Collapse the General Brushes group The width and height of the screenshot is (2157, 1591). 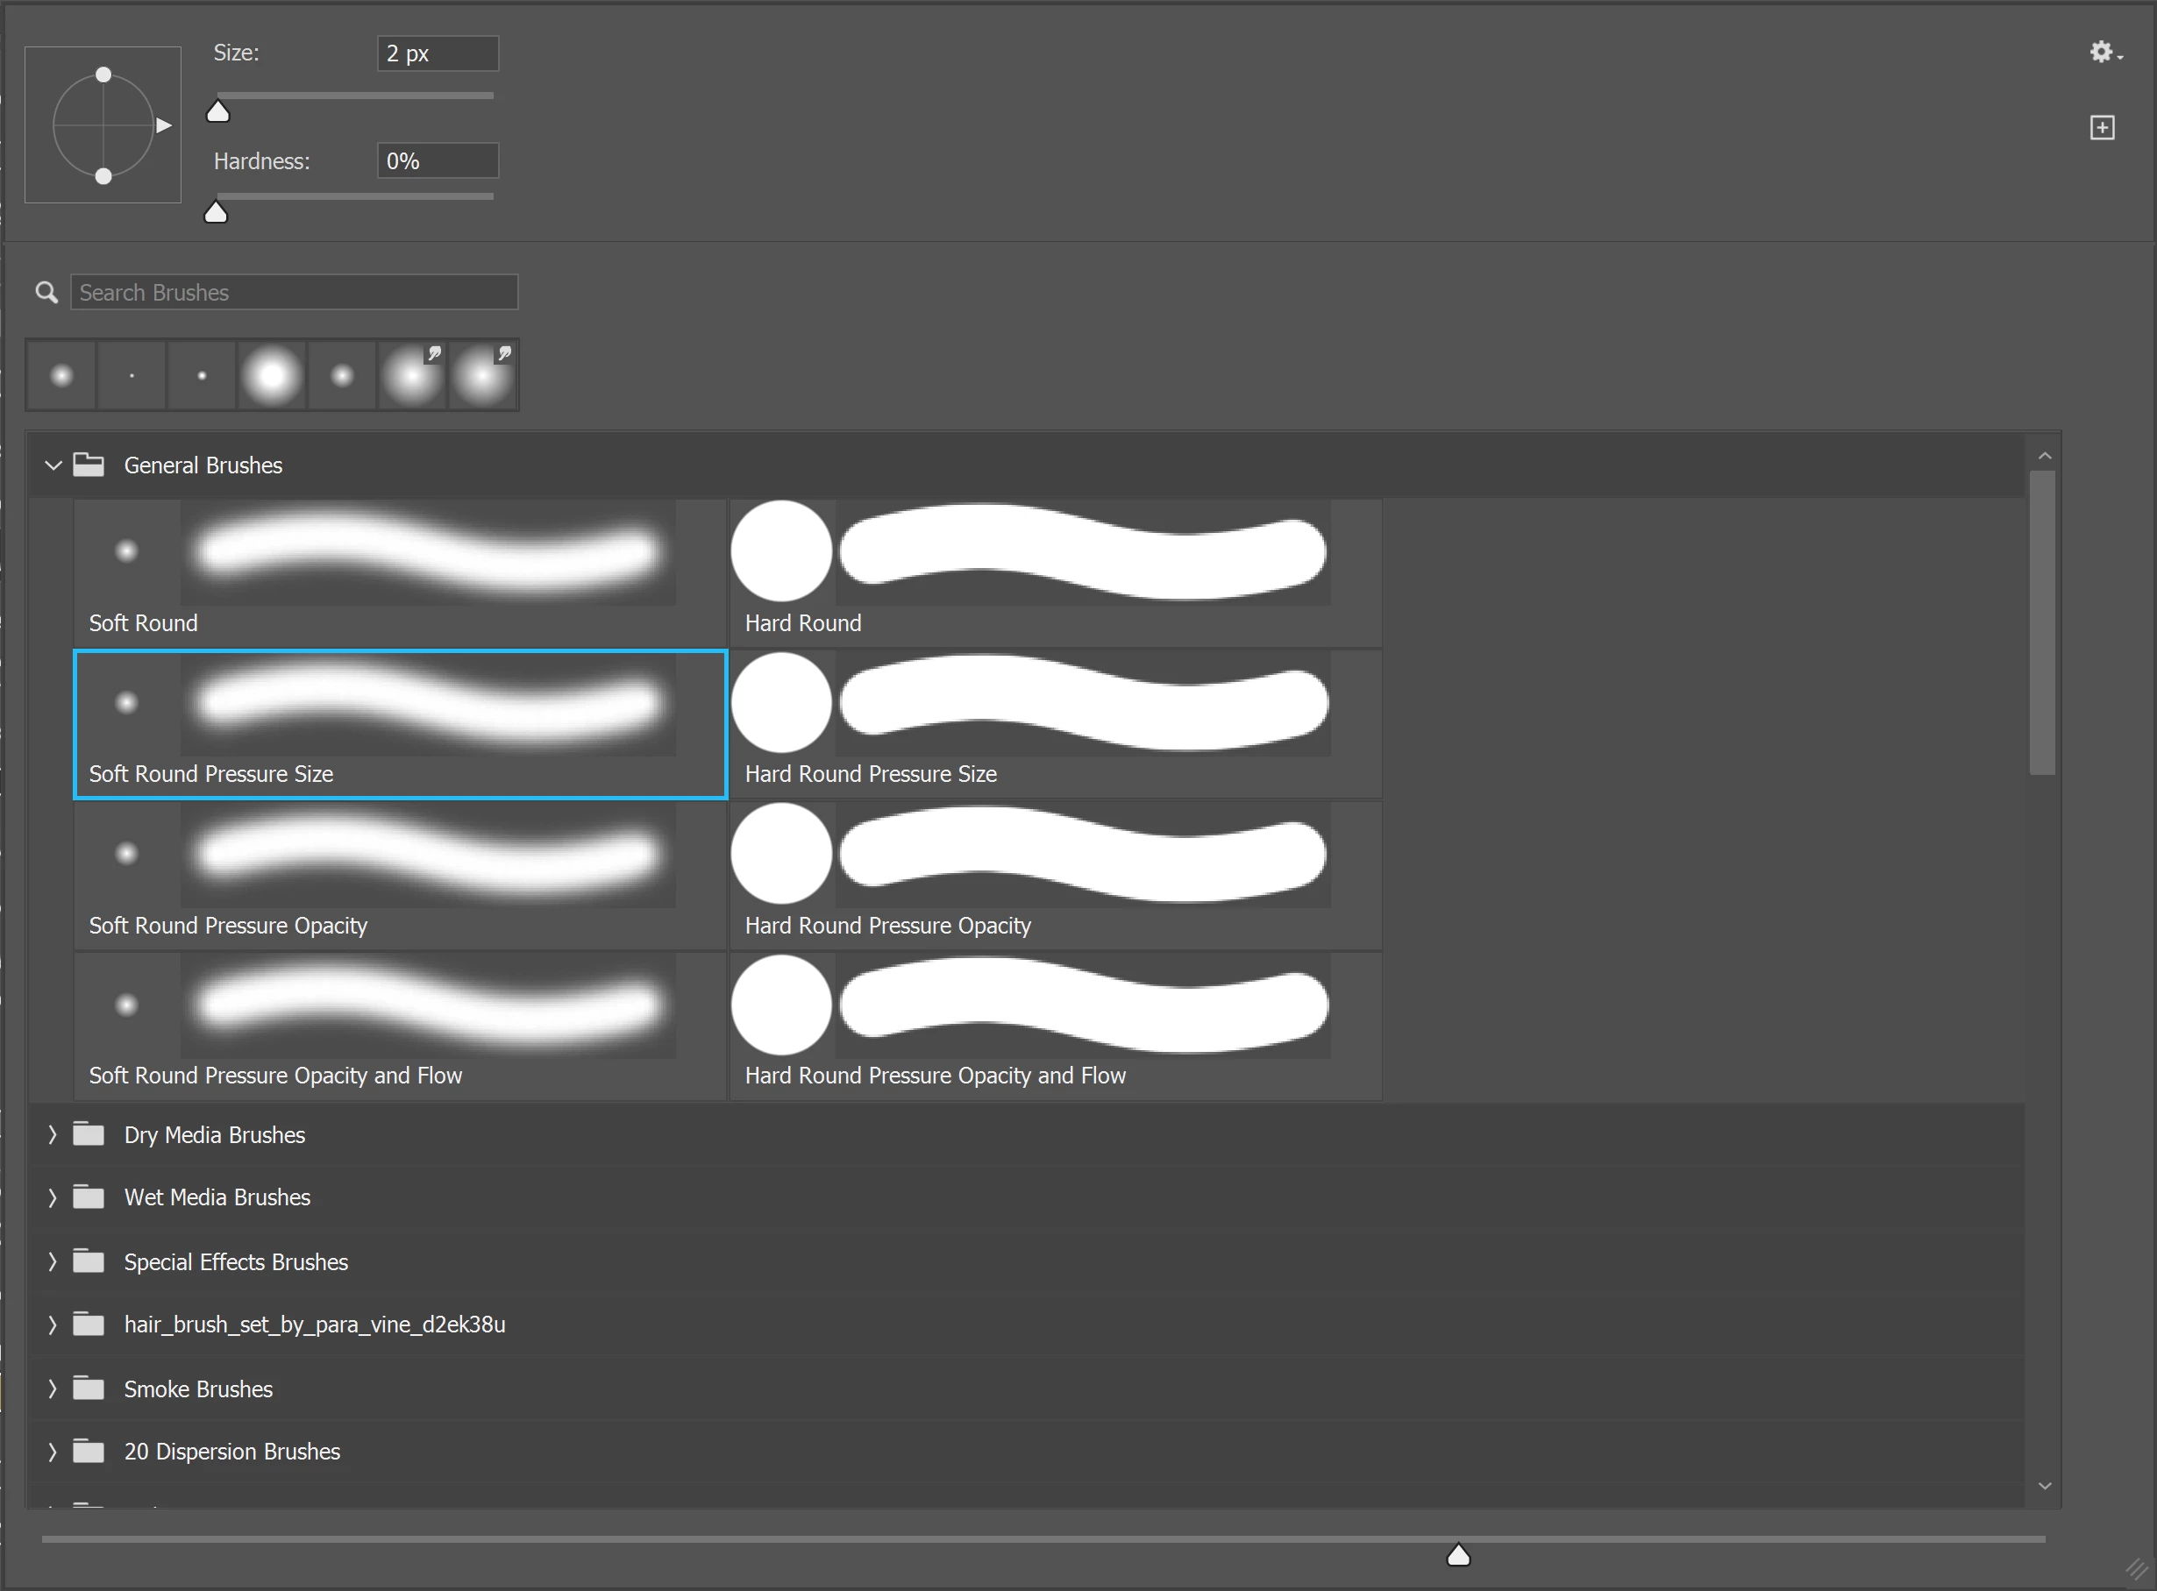(x=53, y=465)
